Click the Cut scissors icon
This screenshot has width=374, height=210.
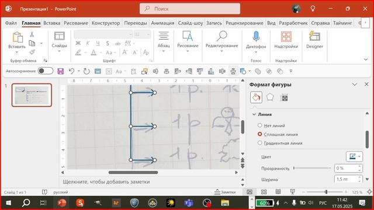pyautogui.click(x=32, y=34)
